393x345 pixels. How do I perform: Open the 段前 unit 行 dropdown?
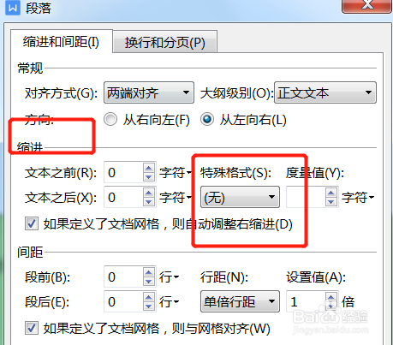169,277
